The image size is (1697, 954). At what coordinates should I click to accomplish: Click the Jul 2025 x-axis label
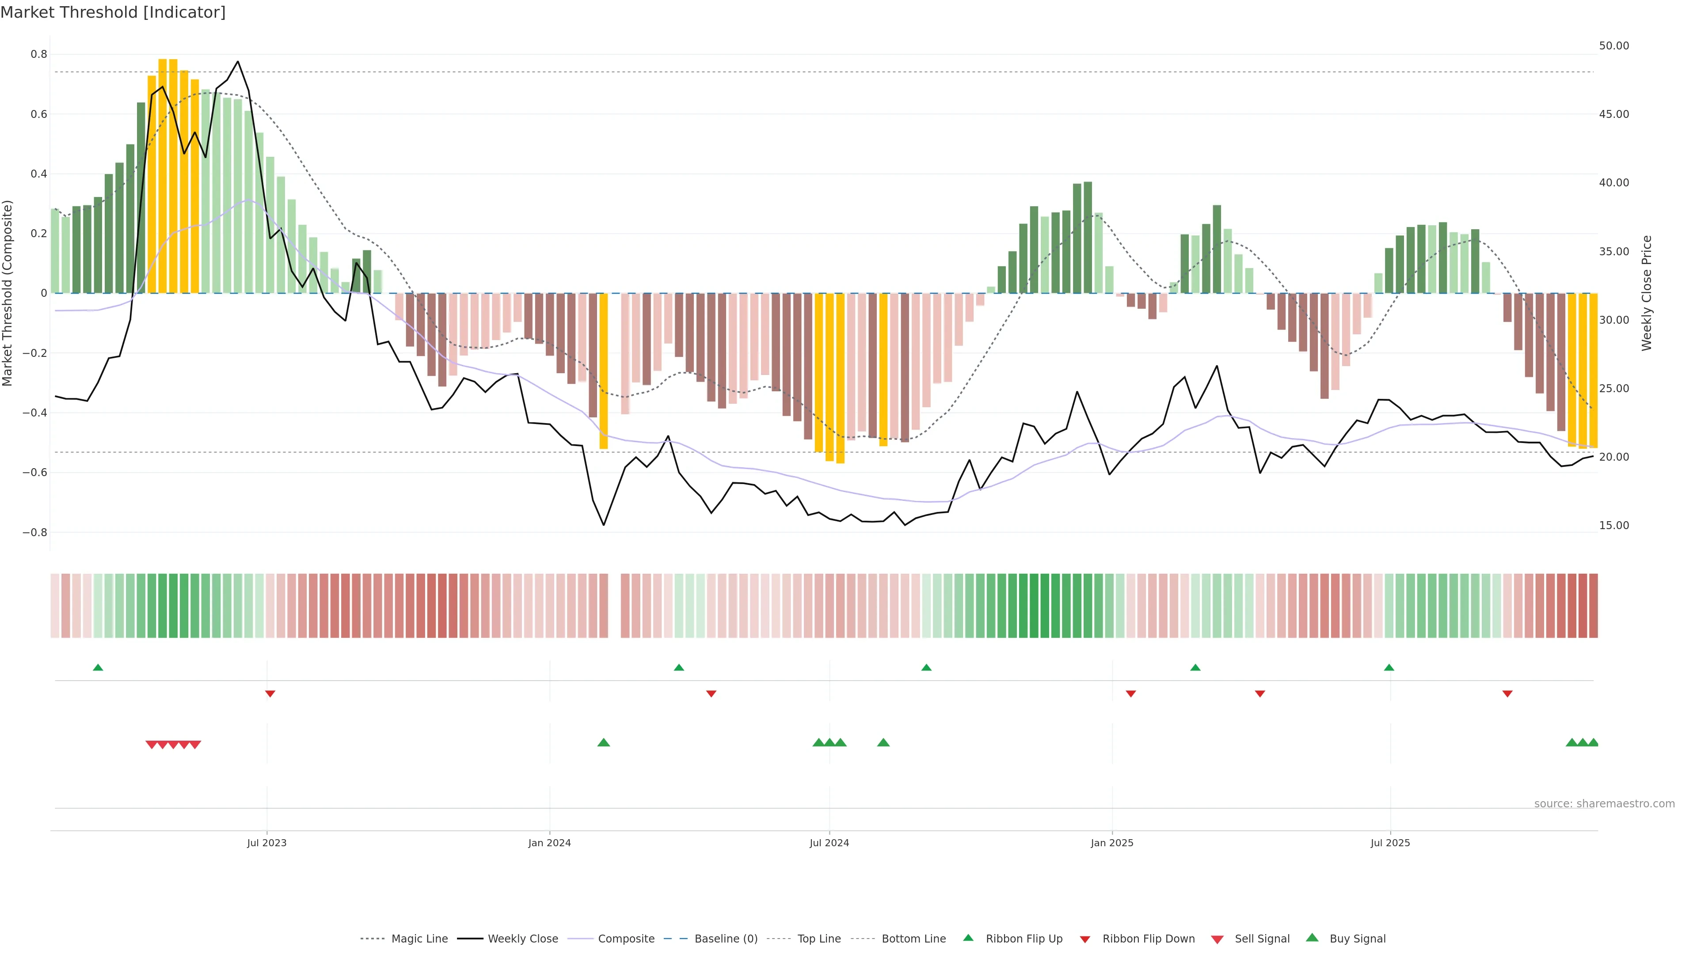tap(1390, 843)
